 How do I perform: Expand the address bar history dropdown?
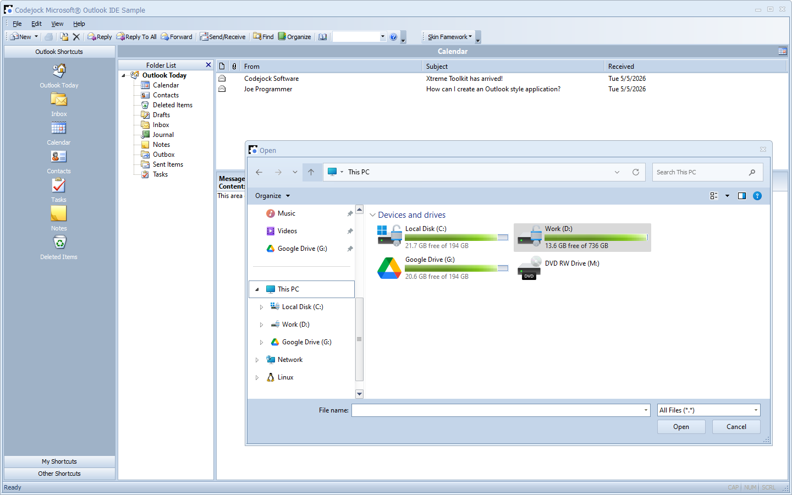(617, 172)
